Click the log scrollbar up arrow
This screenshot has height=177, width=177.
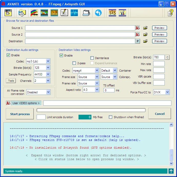coord(171,125)
